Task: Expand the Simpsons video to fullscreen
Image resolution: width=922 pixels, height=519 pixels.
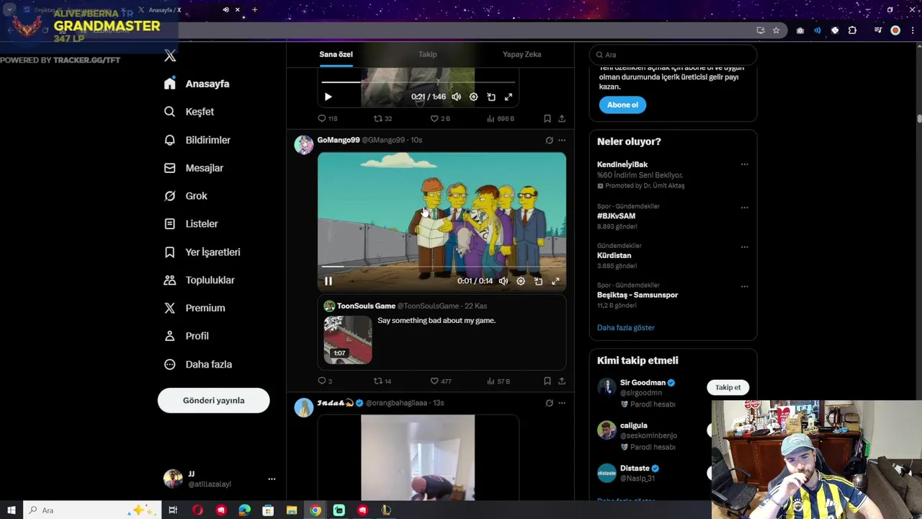Action: (x=555, y=281)
